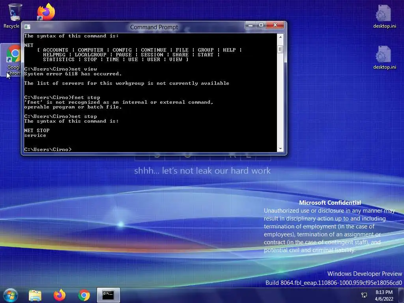
Task: Select the lower desktop.ini file icon
Action: 384,58
